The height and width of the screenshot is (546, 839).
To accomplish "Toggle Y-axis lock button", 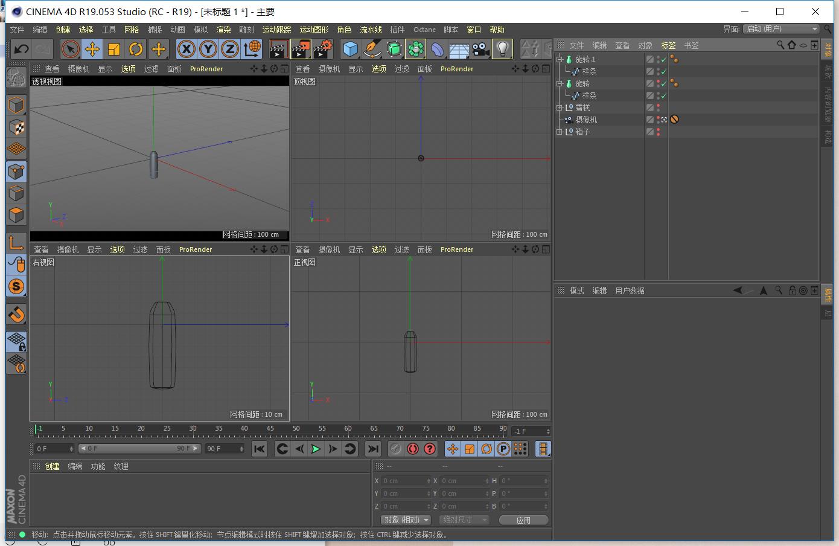I will click(x=208, y=49).
